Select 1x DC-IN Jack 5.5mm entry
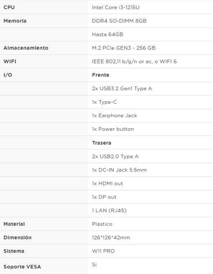The height and width of the screenshot is (274, 213). (x=119, y=170)
